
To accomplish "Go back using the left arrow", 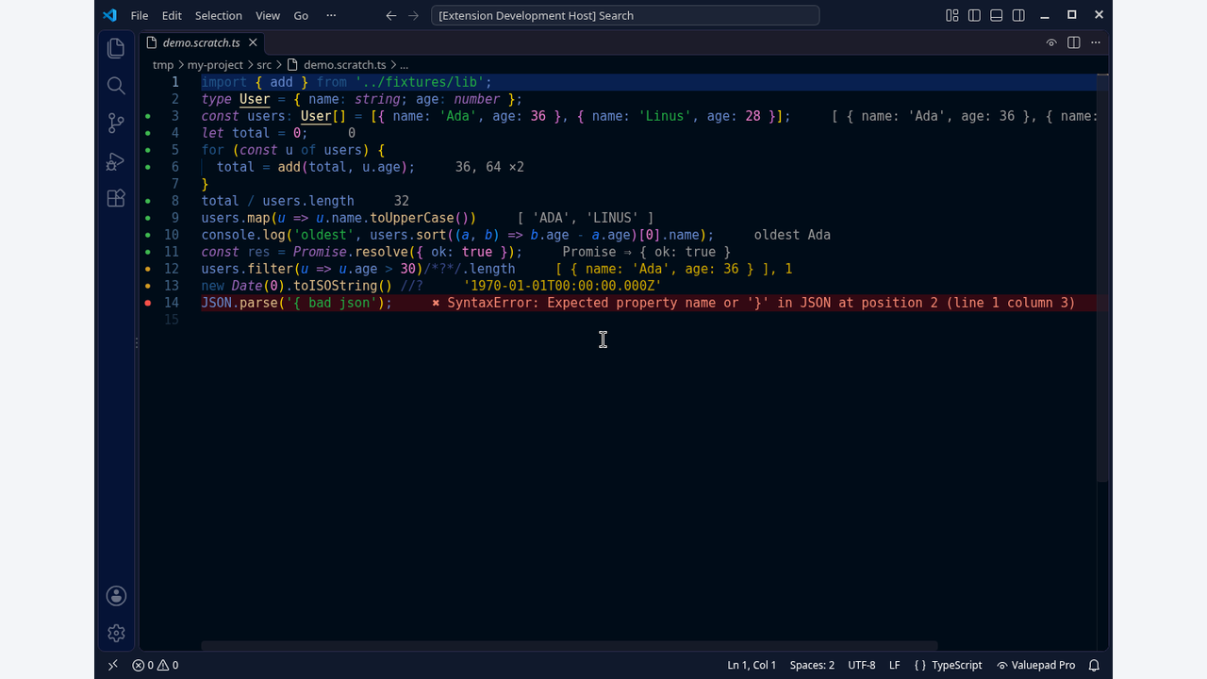I will click(391, 15).
